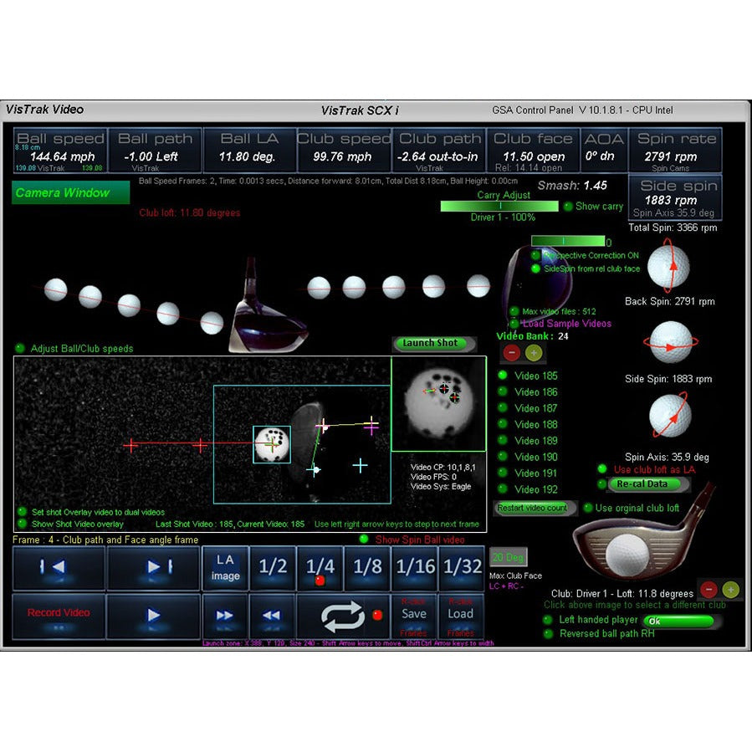Click the Record Video button
The image size is (752, 752).
59,616
